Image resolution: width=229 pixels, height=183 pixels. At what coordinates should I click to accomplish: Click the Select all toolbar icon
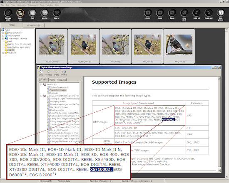click(45, 13)
